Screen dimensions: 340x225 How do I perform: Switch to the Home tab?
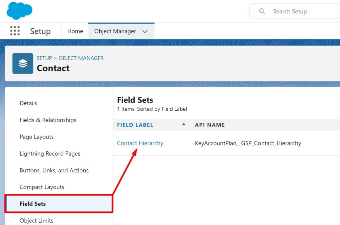75,31
